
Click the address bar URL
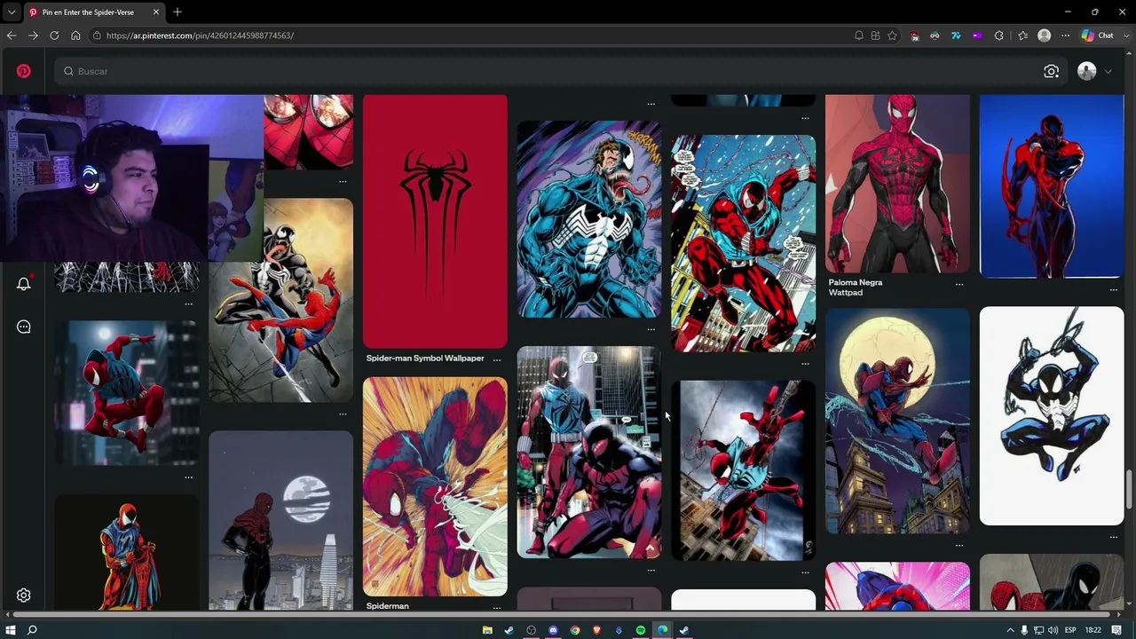tap(200, 35)
